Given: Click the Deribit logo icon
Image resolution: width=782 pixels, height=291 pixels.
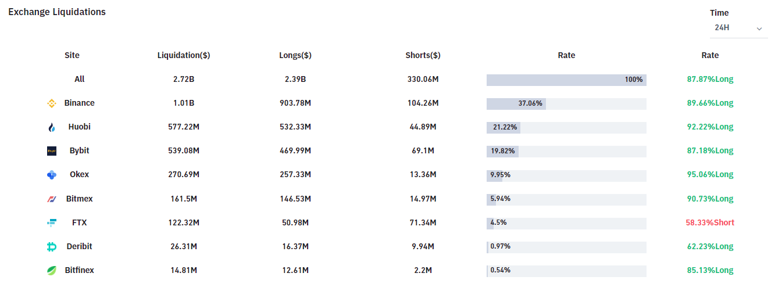Looking at the screenshot, I should (52, 247).
